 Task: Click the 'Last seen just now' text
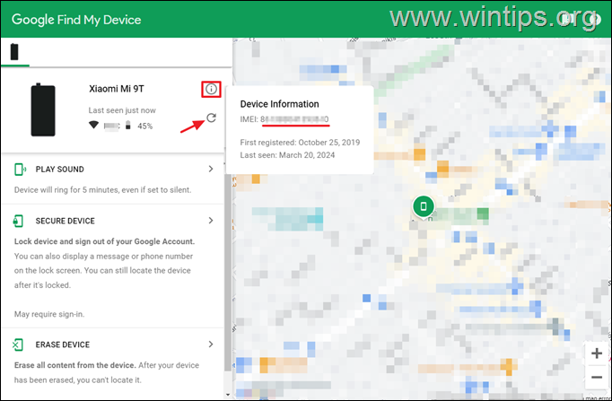[122, 110]
